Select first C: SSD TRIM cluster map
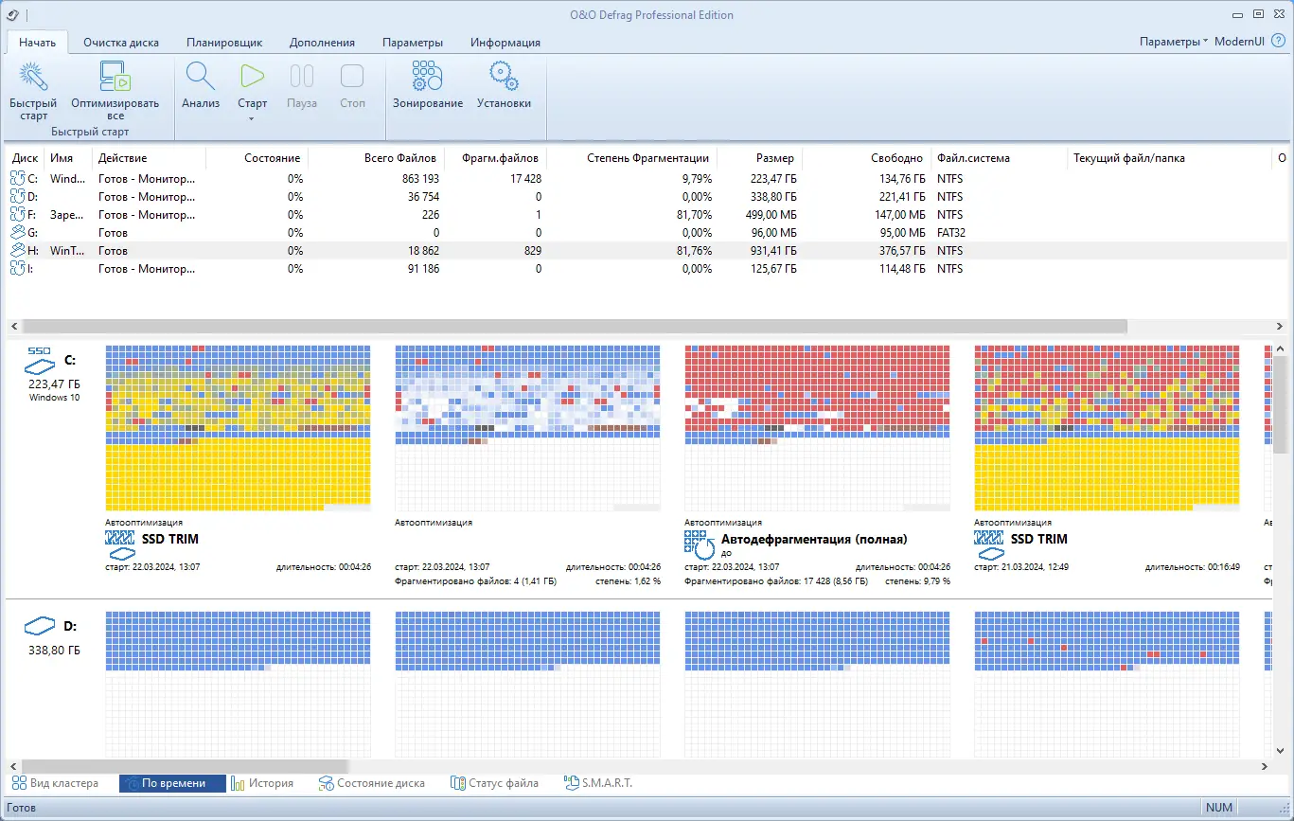The width and height of the screenshot is (1294, 821). point(238,428)
